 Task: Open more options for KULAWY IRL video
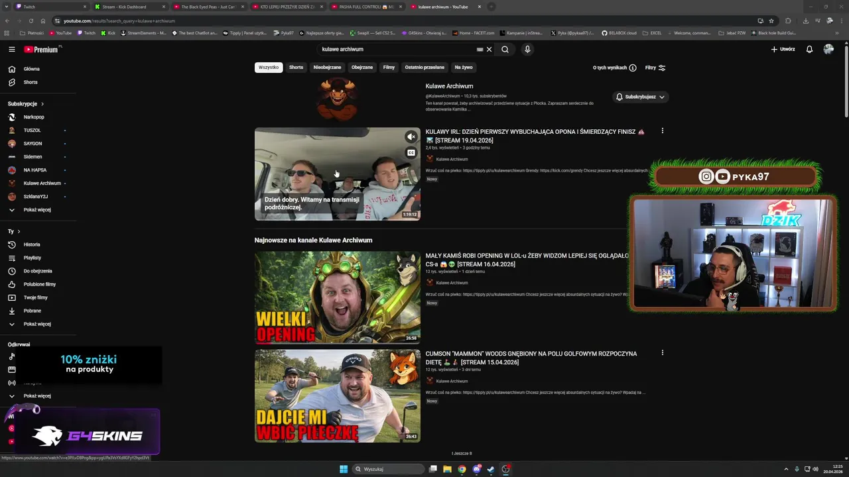(x=662, y=131)
